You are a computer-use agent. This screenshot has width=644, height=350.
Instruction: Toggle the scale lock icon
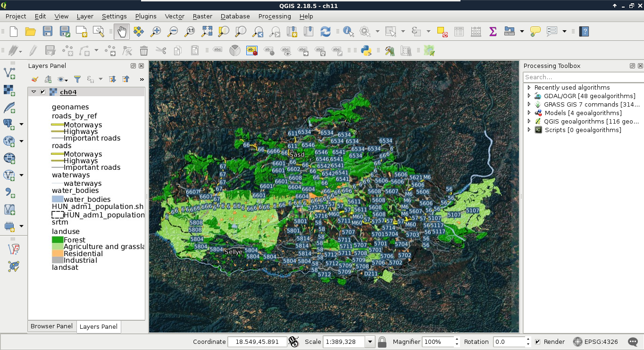pos(382,342)
